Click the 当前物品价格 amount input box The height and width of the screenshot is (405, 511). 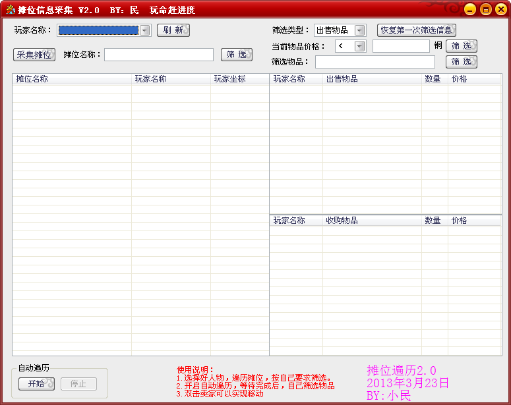point(401,46)
